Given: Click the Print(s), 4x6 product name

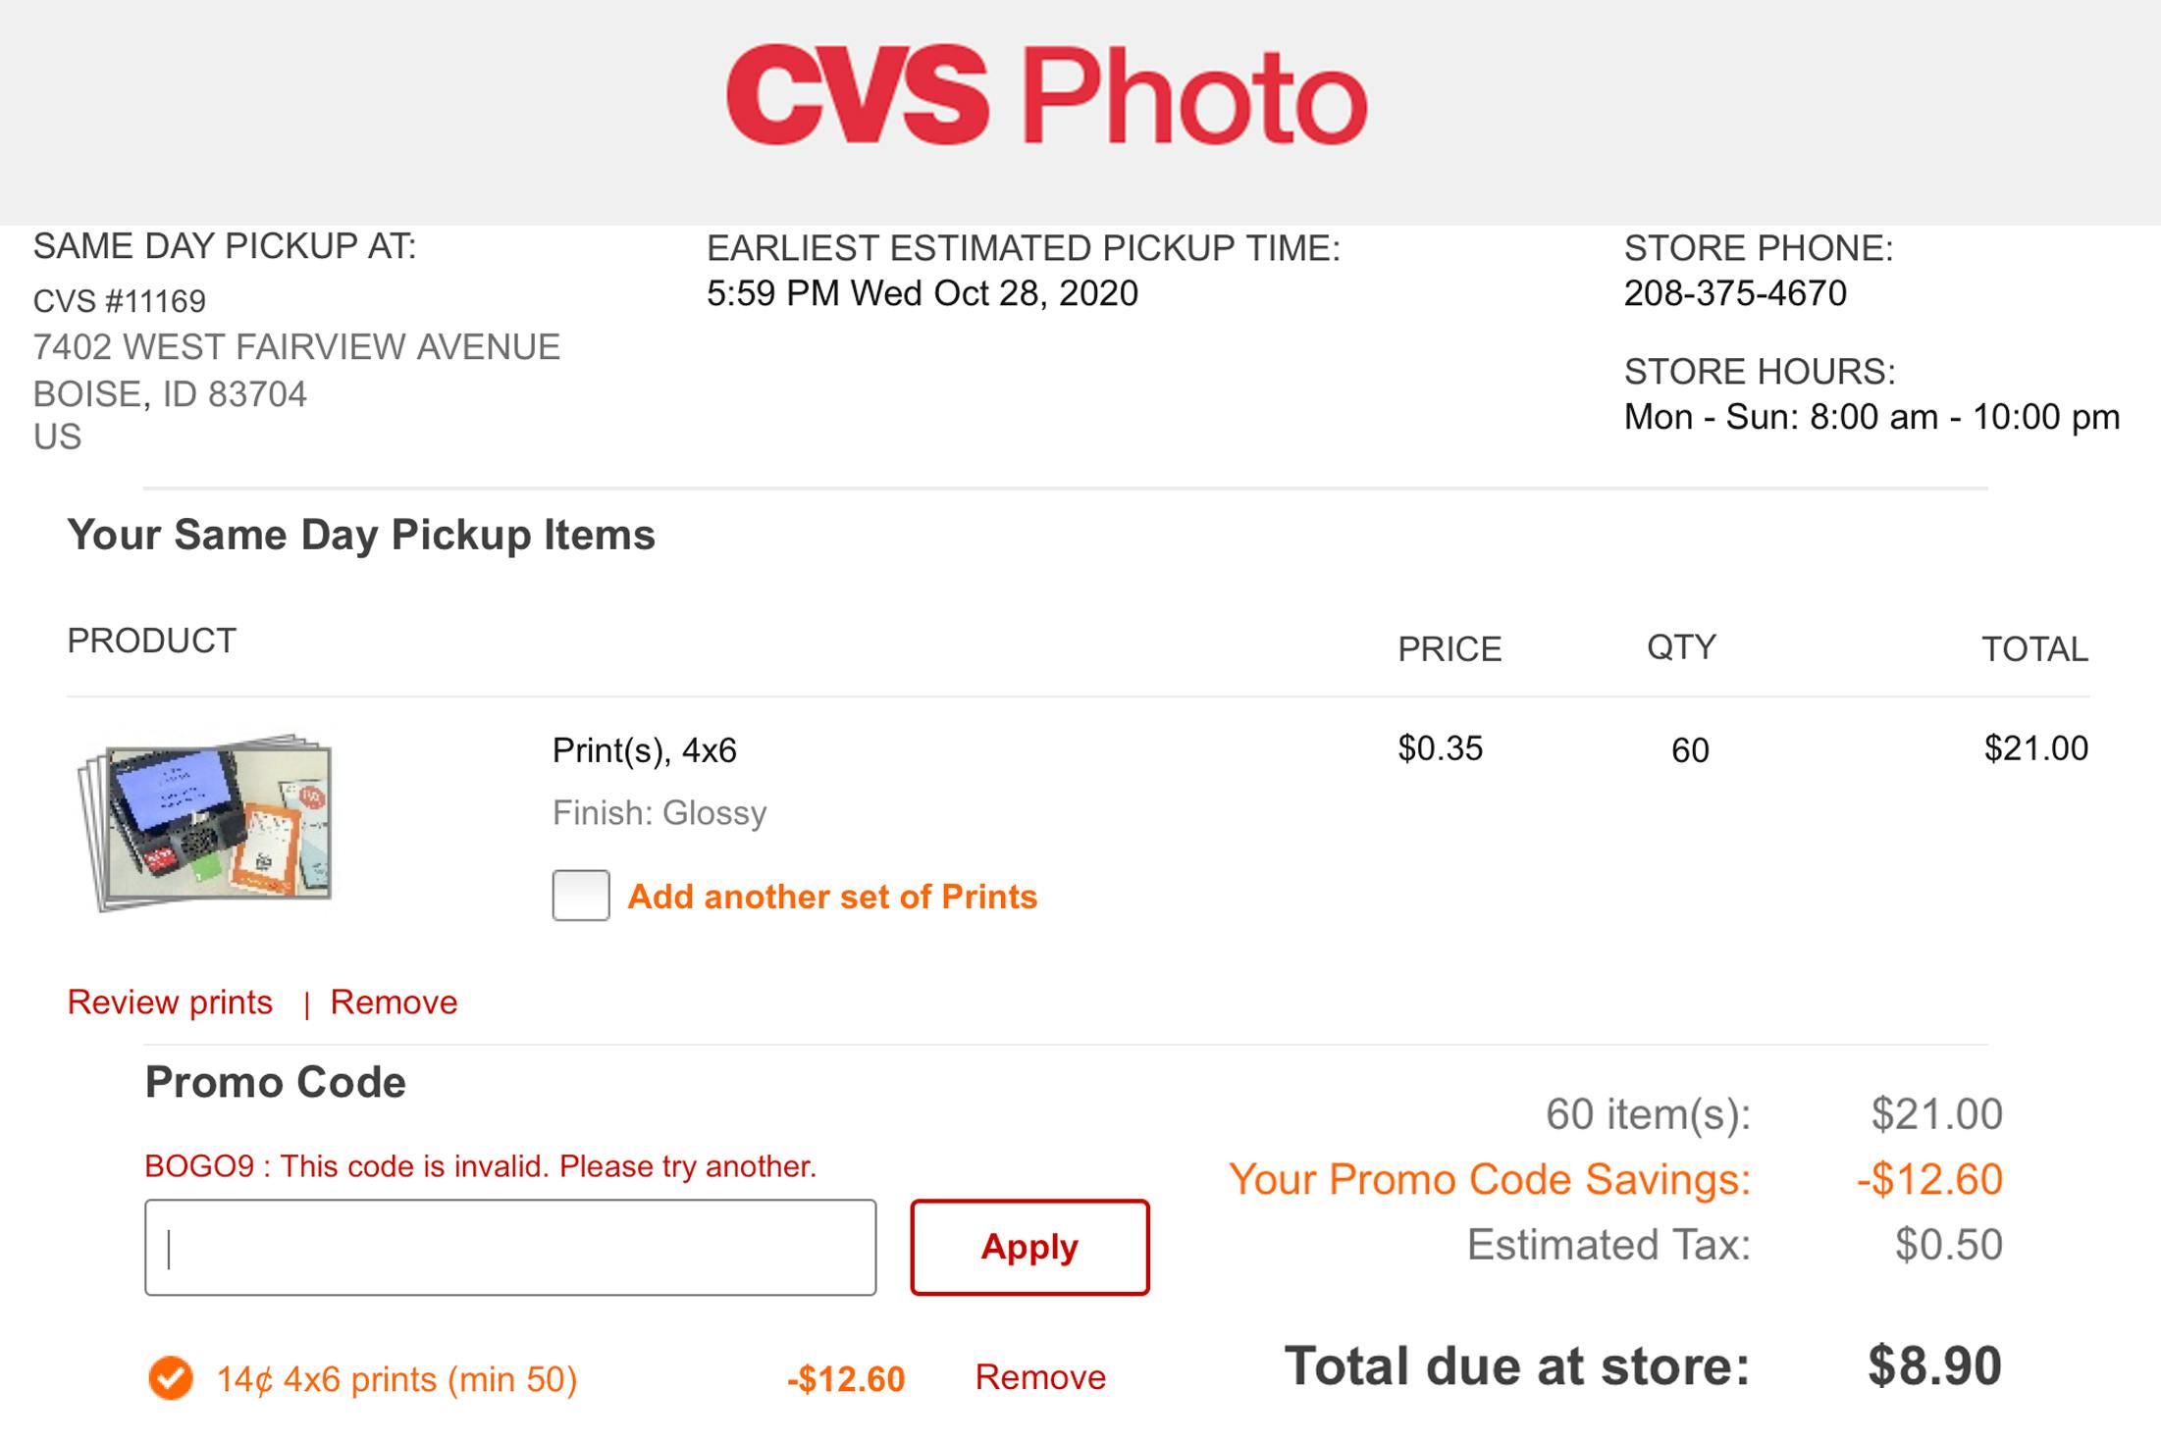Looking at the screenshot, I should point(644,750).
